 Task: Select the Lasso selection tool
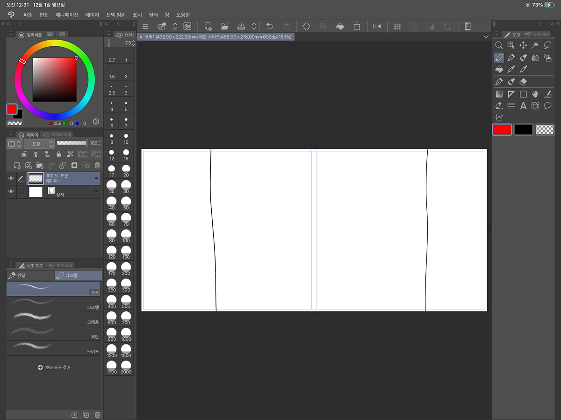tap(547, 45)
